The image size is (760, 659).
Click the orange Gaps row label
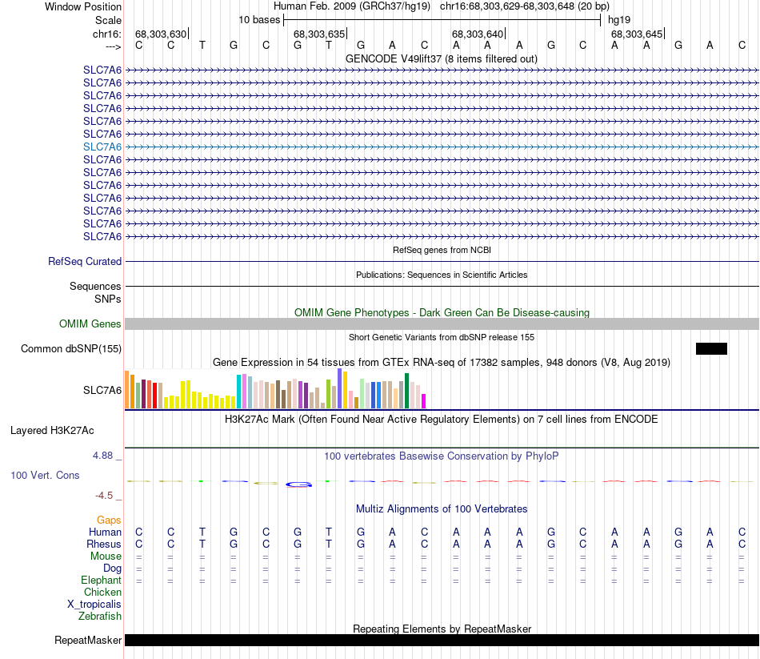(109, 520)
